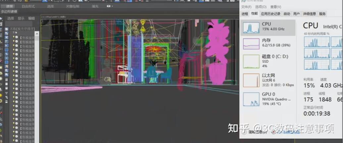343x143 pixels.
Task: Open the 文件(F) menu in Task Manager
Action: click(246, 7)
